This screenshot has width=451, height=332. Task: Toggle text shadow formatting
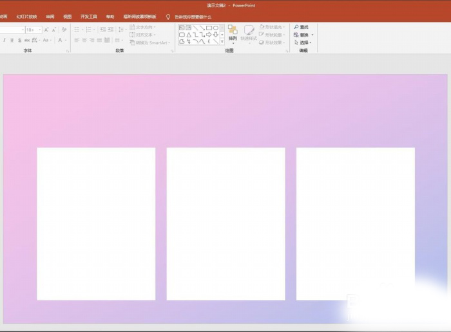point(19,40)
